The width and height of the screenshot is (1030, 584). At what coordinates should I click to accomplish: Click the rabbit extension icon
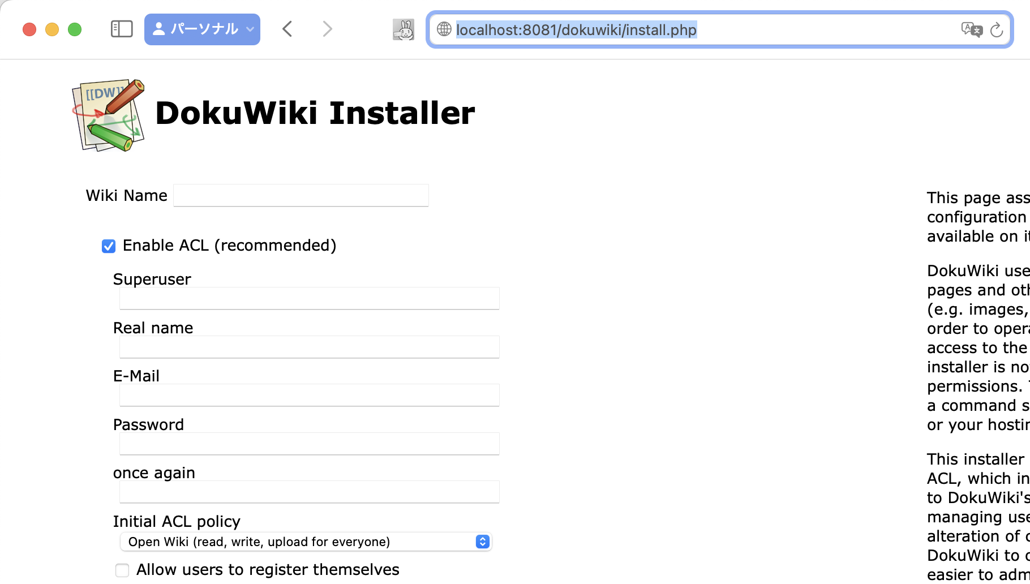pyautogui.click(x=404, y=29)
